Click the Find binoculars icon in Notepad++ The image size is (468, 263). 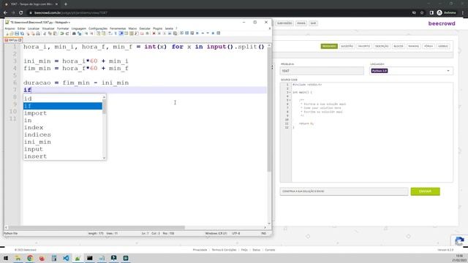(x=74, y=33)
